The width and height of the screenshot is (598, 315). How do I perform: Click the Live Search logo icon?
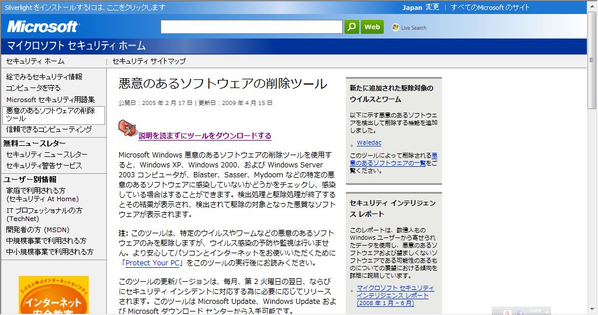(x=395, y=27)
